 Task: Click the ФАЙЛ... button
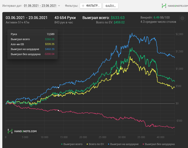[111, 6]
